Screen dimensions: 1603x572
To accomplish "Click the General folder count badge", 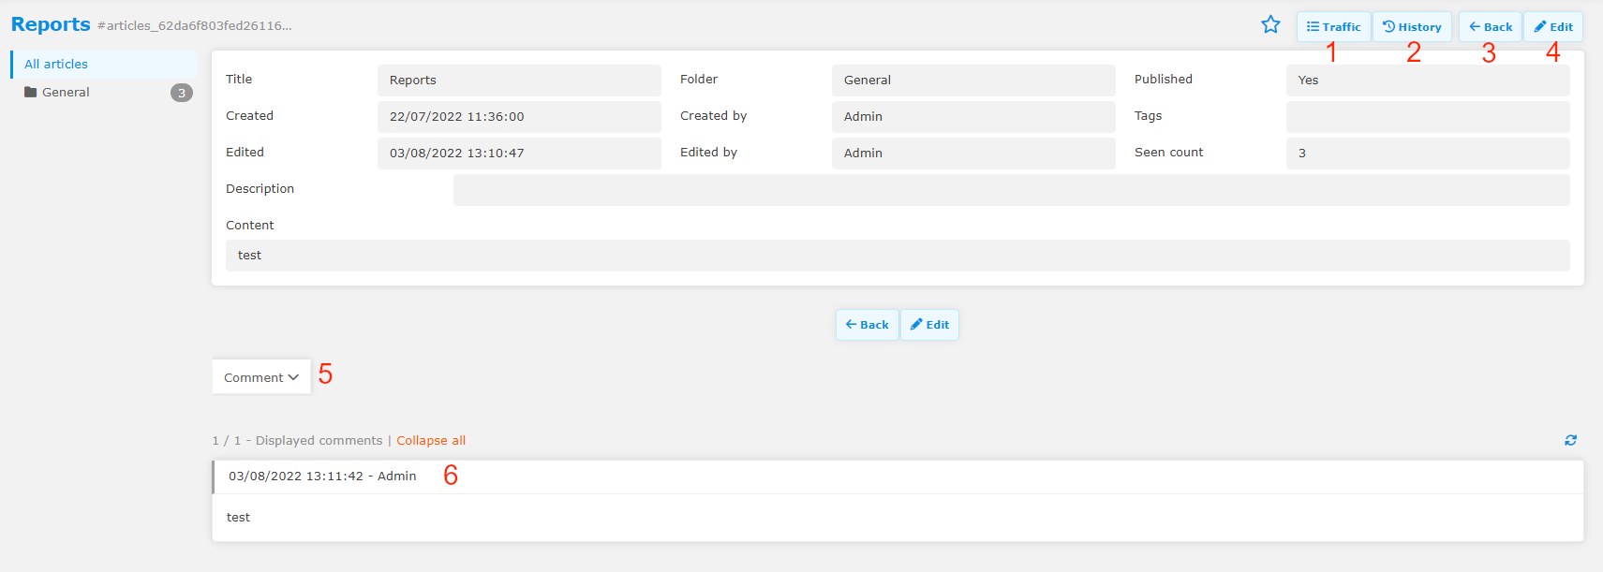I will [x=182, y=93].
